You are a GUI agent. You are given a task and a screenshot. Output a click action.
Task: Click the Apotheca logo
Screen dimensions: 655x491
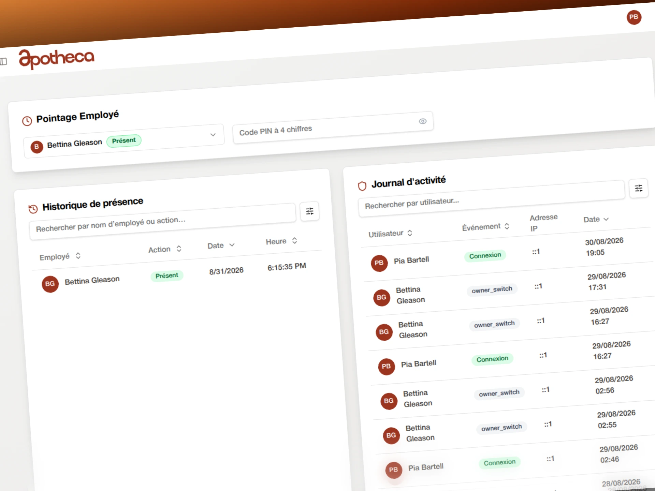(x=57, y=59)
